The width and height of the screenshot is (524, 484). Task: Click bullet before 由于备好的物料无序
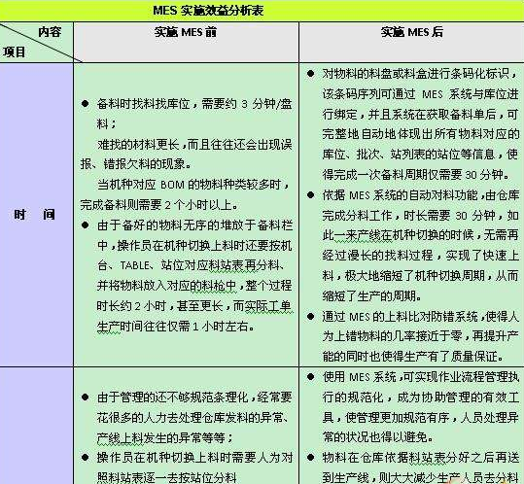85,225
